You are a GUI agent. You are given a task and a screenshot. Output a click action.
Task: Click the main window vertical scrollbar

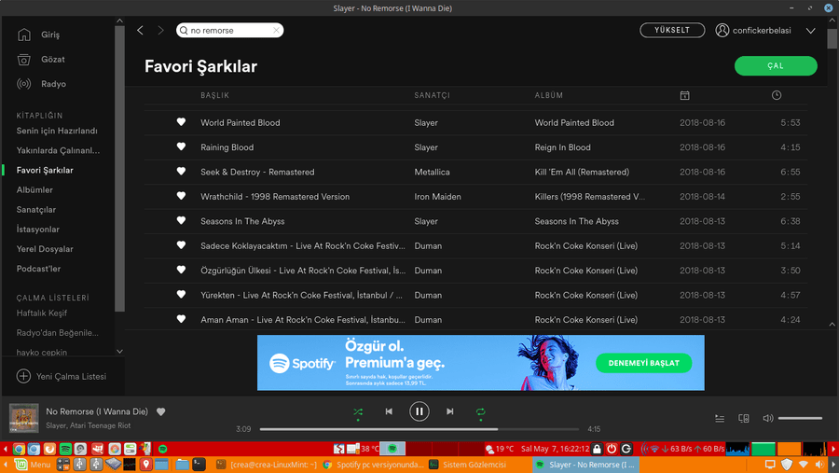(x=832, y=39)
